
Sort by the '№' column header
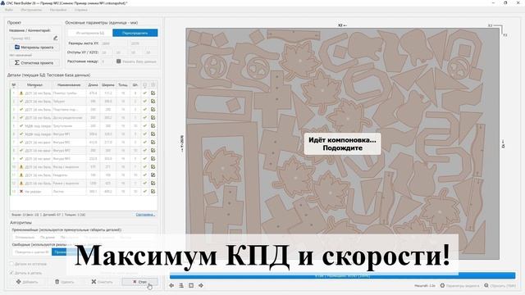point(14,85)
